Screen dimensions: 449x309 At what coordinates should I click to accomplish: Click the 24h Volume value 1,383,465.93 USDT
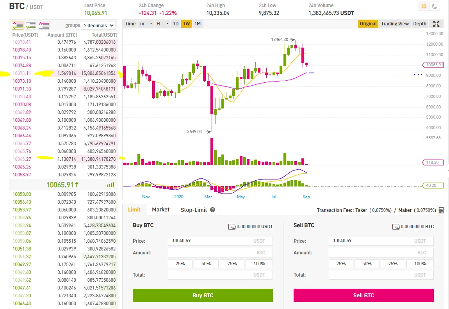click(331, 13)
